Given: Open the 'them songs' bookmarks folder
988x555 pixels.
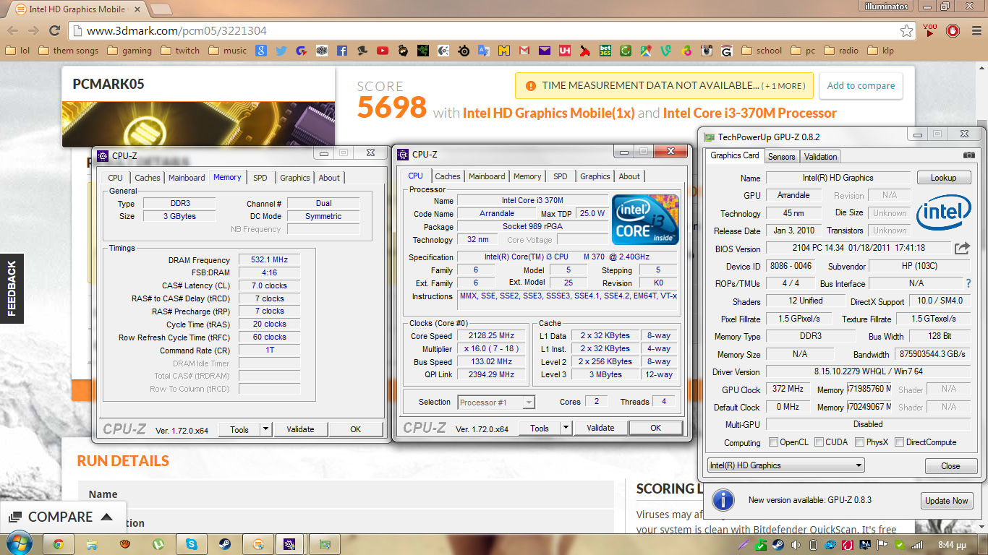Looking at the screenshot, I should point(68,51).
